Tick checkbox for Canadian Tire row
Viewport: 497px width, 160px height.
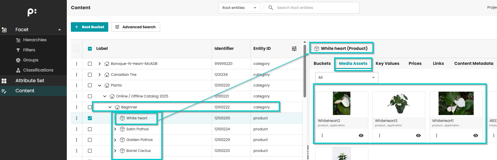pyautogui.click(x=90, y=75)
